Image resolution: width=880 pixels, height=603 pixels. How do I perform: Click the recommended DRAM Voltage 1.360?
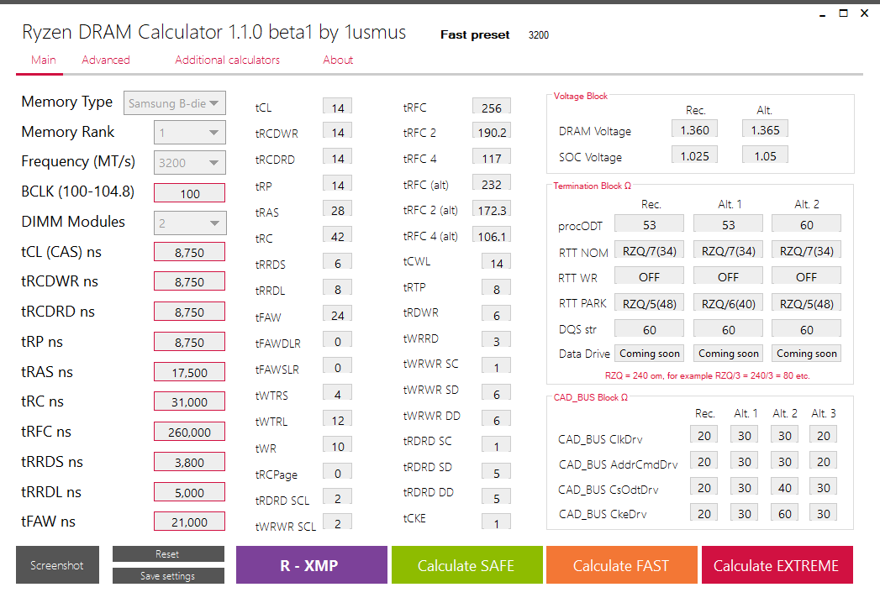point(695,129)
